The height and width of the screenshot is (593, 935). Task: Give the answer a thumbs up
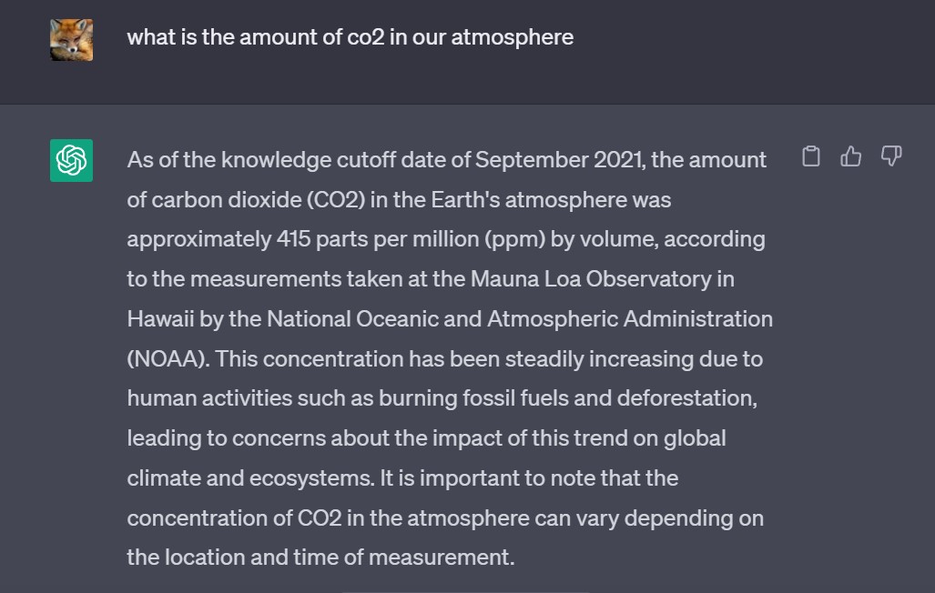[851, 156]
